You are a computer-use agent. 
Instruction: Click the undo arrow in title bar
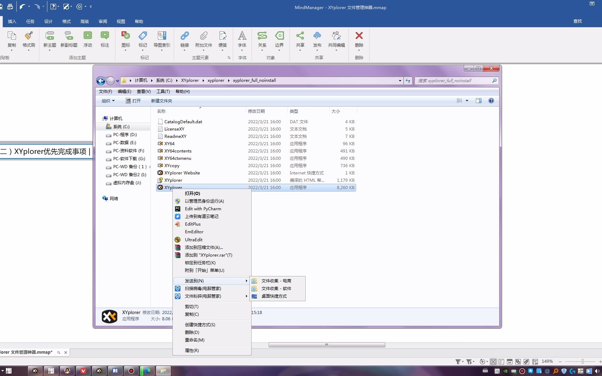(x=22, y=7)
